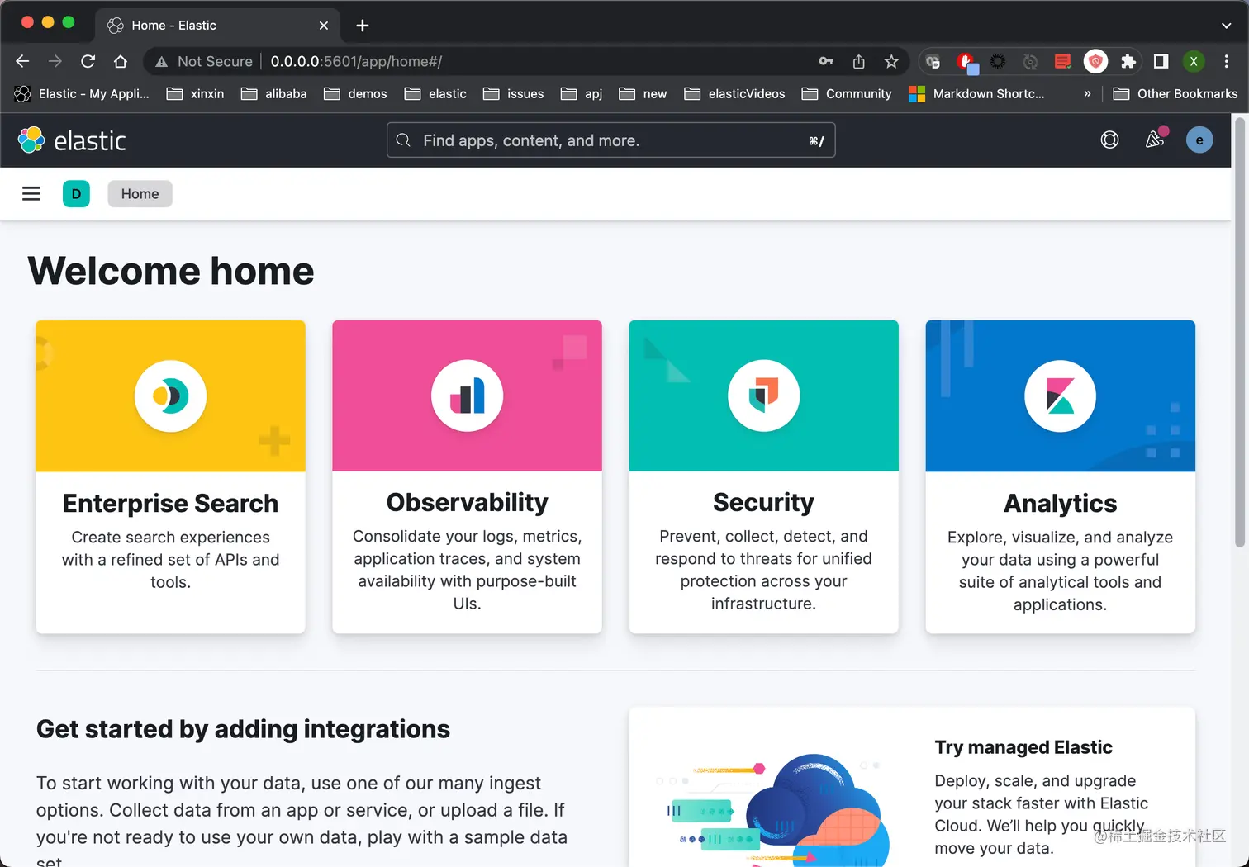Click the 'Welcome home' heading
Image resolution: width=1249 pixels, height=867 pixels.
171,271
